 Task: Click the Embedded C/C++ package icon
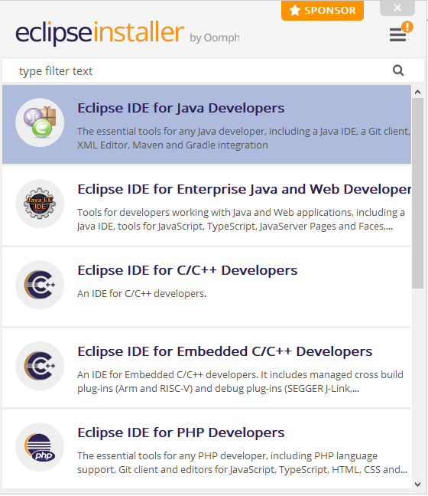point(40,366)
